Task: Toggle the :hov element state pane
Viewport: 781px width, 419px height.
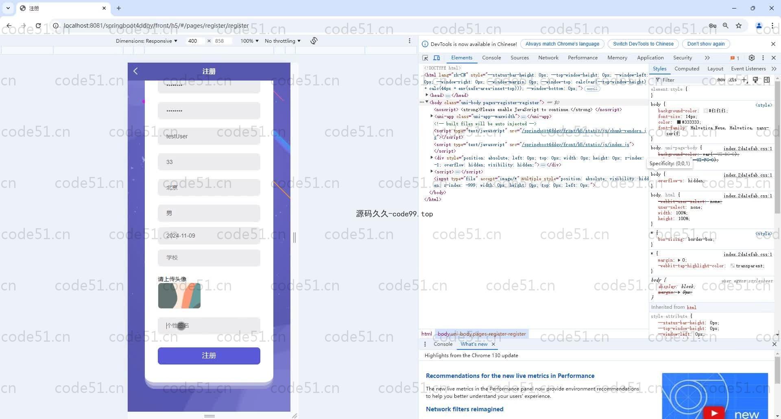Action: [x=721, y=80]
